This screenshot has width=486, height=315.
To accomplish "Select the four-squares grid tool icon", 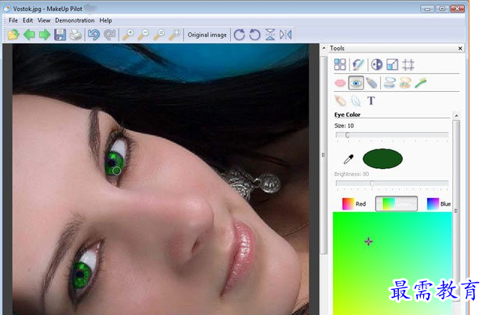I will [340, 64].
